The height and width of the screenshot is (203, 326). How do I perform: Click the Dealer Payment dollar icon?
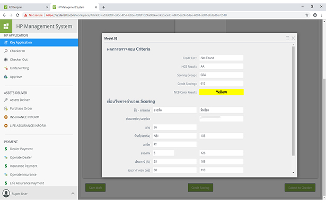tap(6, 149)
